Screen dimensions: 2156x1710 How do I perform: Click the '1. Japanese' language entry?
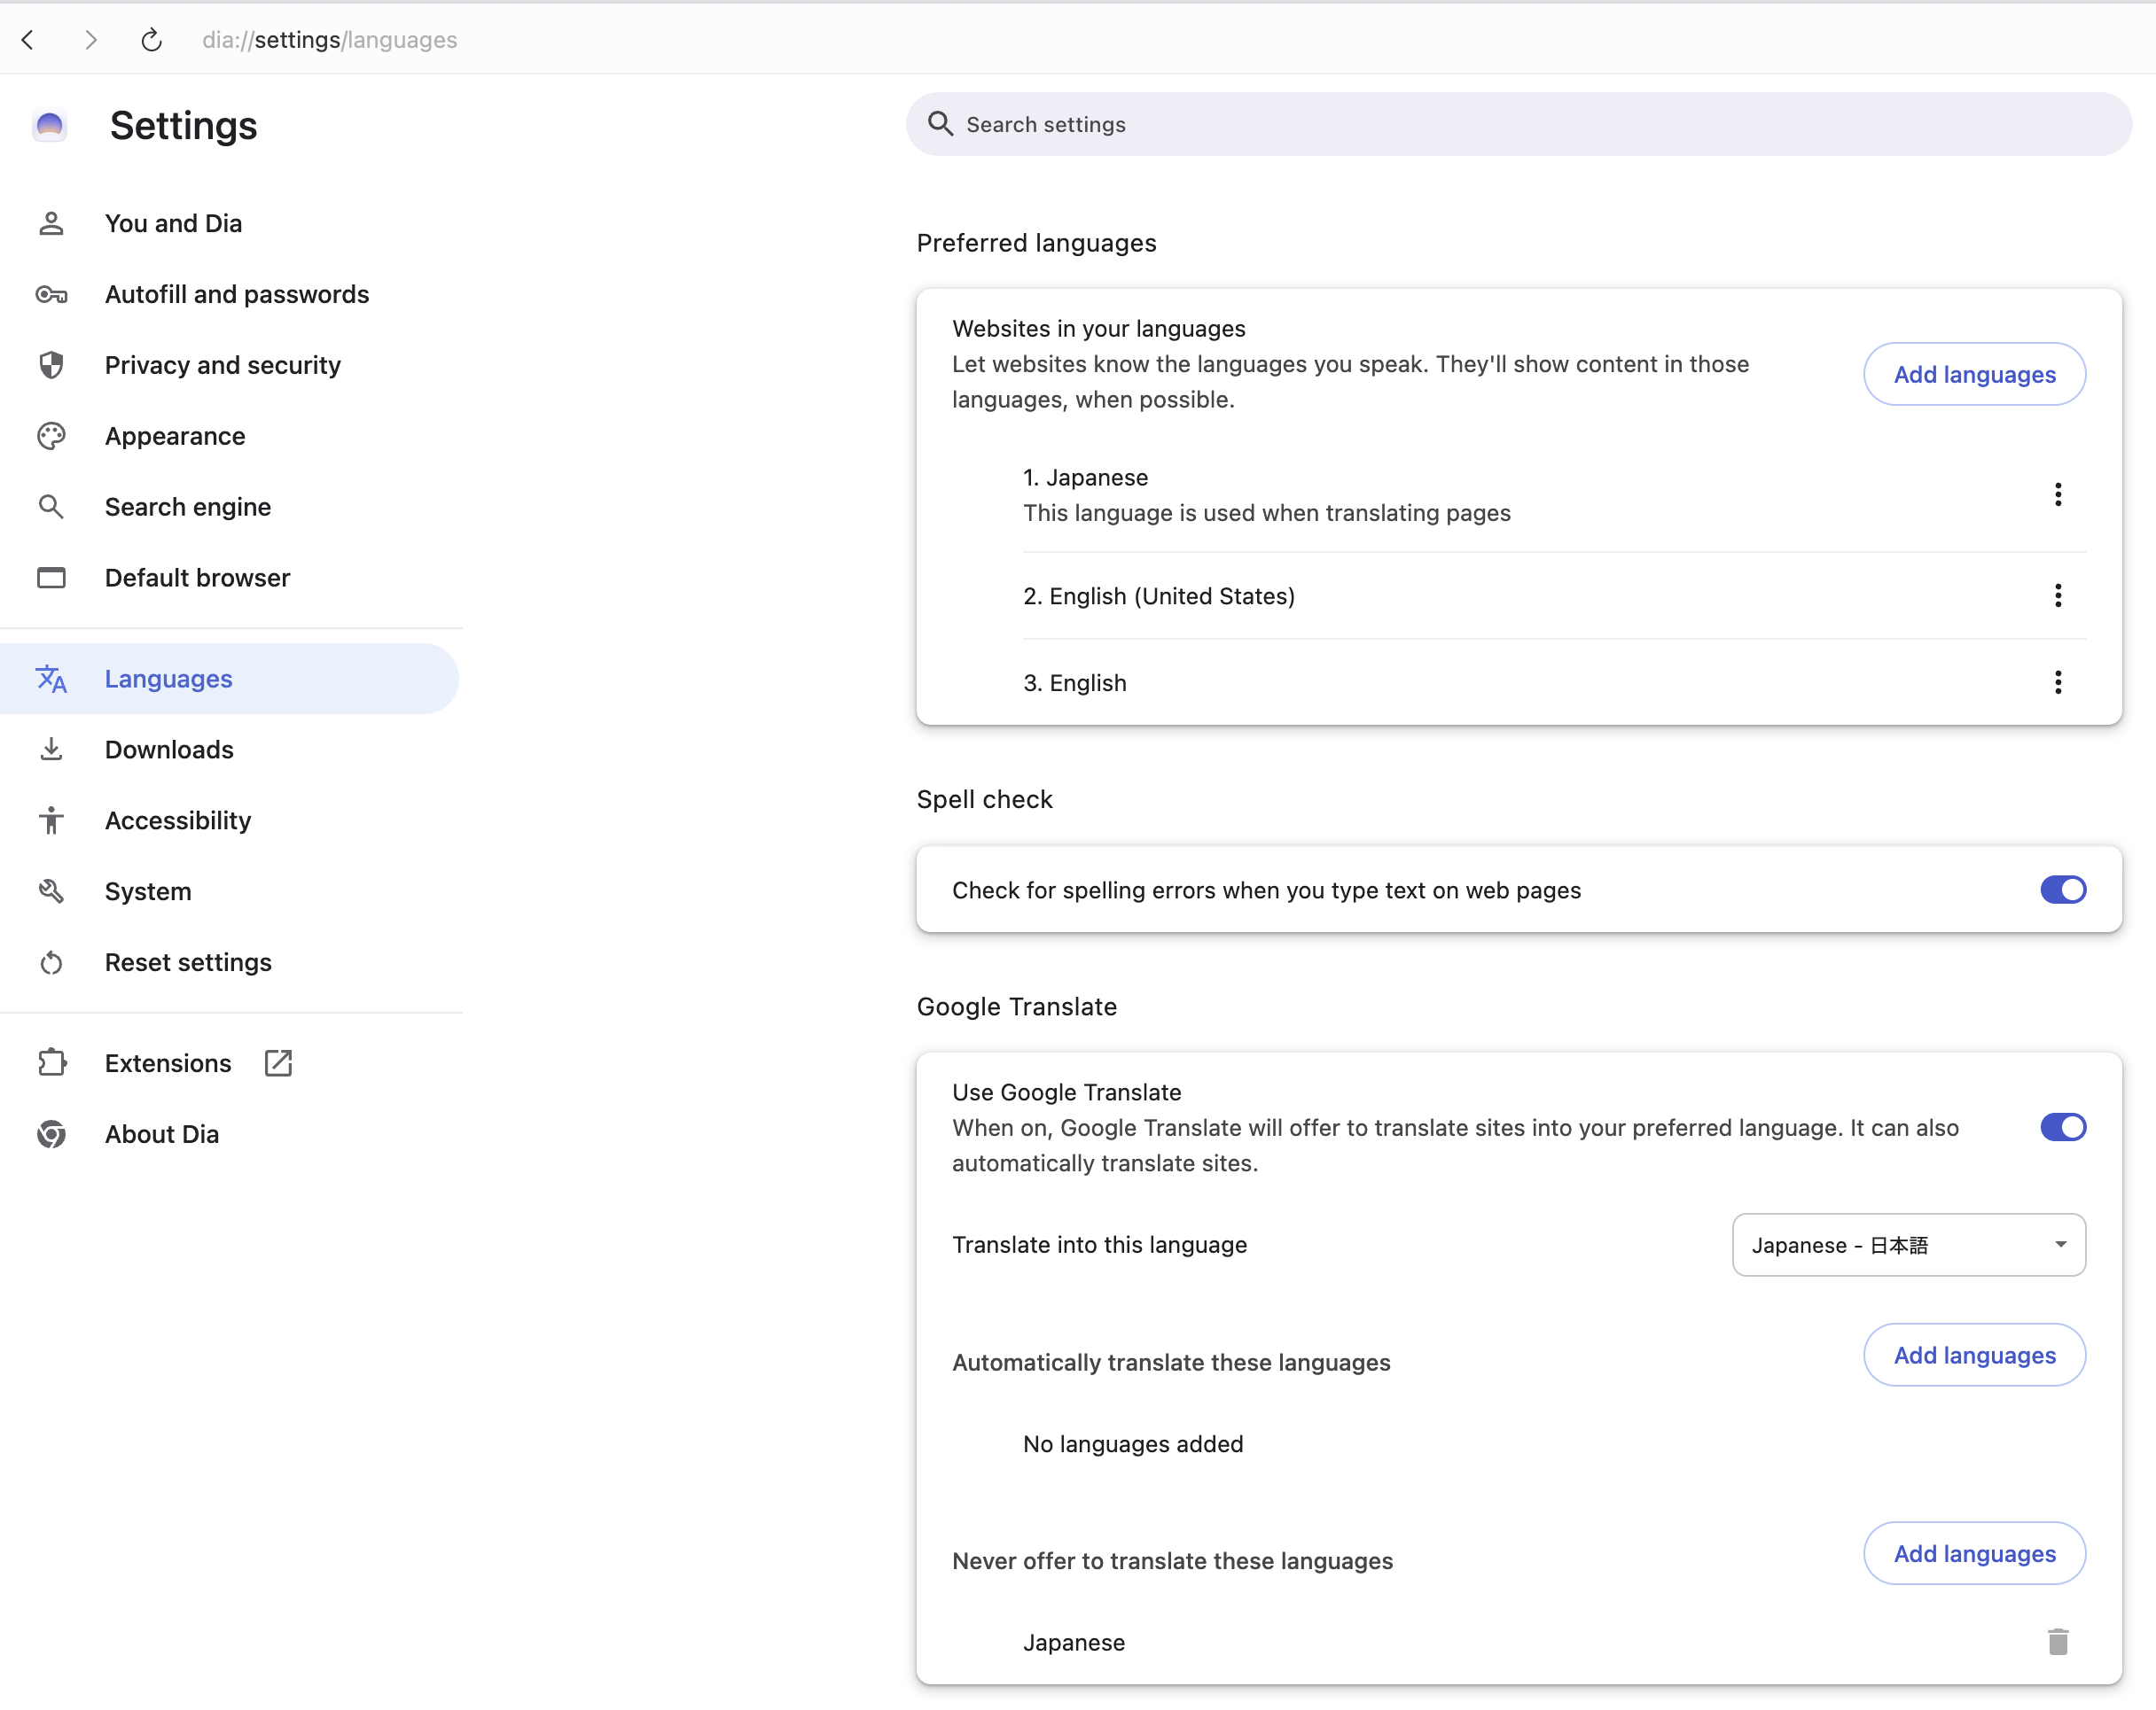pos(1085,478)
